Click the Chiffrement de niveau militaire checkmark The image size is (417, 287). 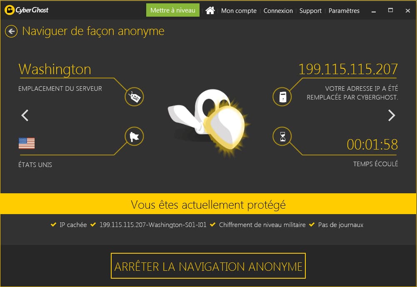point(212,225)
